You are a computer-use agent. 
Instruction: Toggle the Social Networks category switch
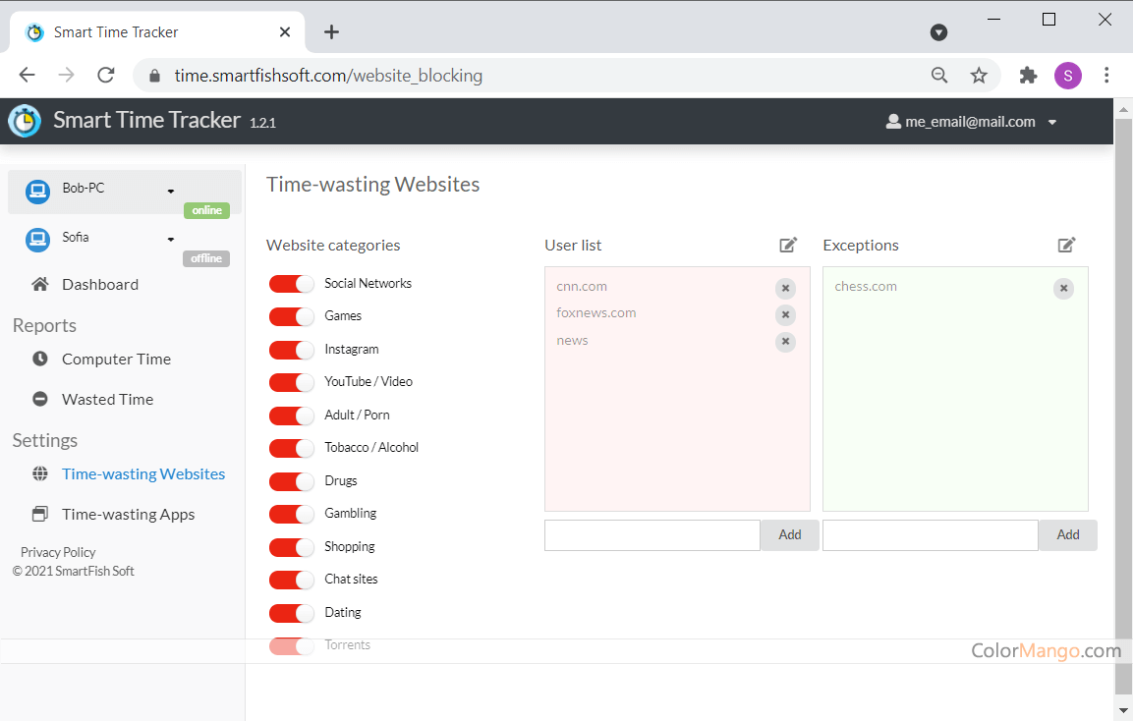[291, 284]
